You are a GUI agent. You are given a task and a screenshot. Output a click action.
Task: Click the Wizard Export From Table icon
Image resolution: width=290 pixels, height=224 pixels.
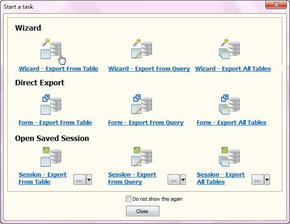pyautogui.click(x=51, y=49)
